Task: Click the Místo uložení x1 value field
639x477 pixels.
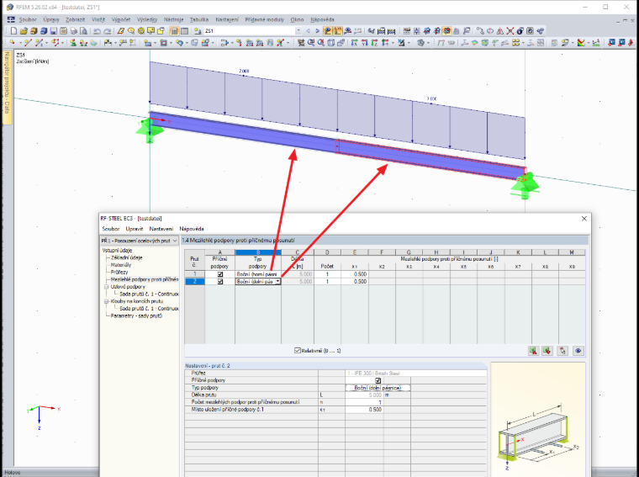Action: (364, 410)
